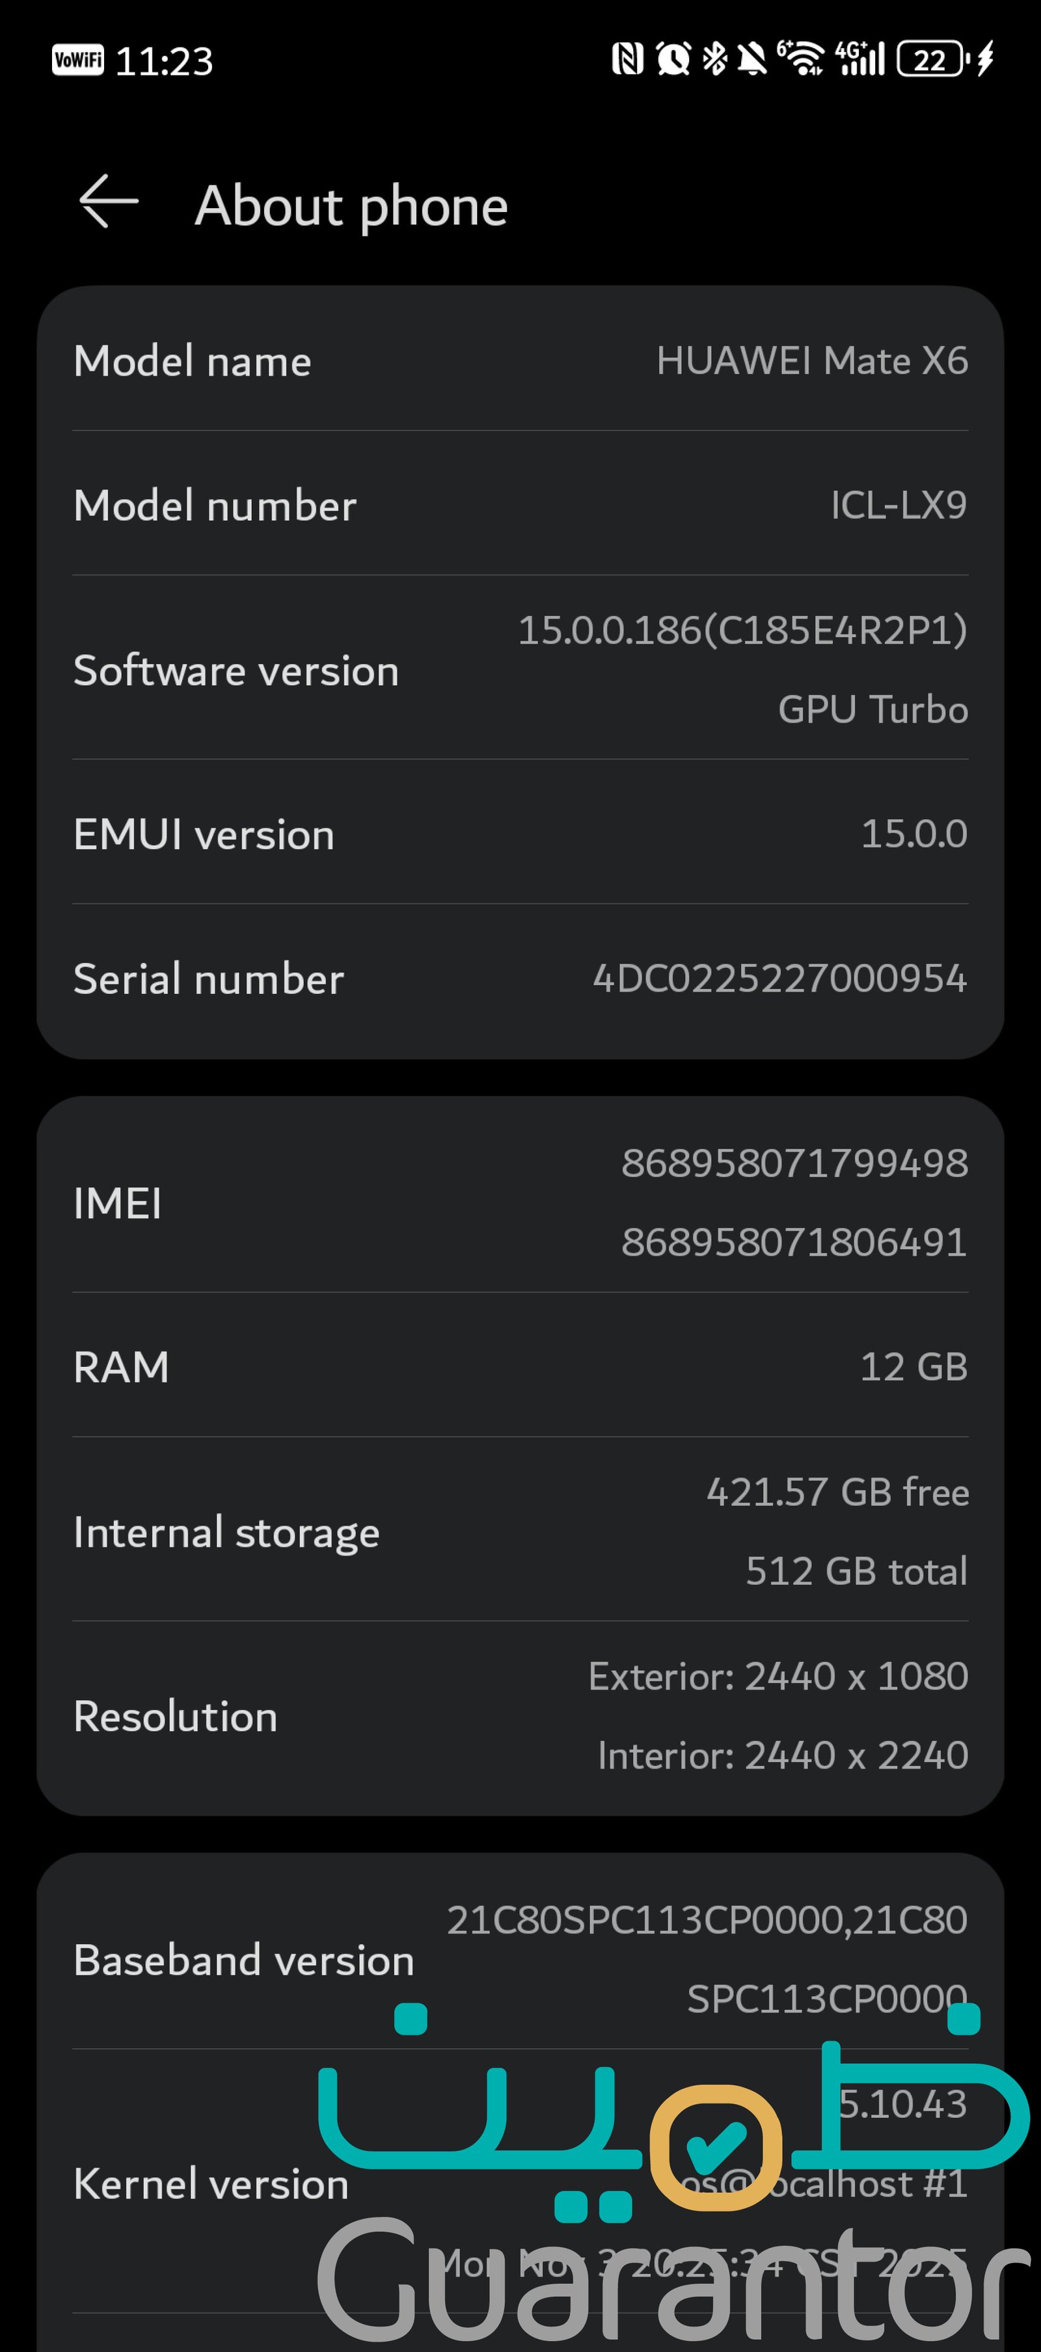Tap the battery level indicator

(932, 61)
